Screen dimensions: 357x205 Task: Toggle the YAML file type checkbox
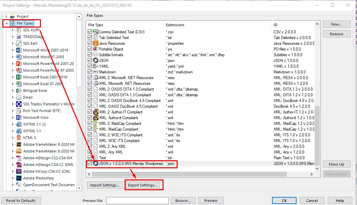[x=89, y=66]
